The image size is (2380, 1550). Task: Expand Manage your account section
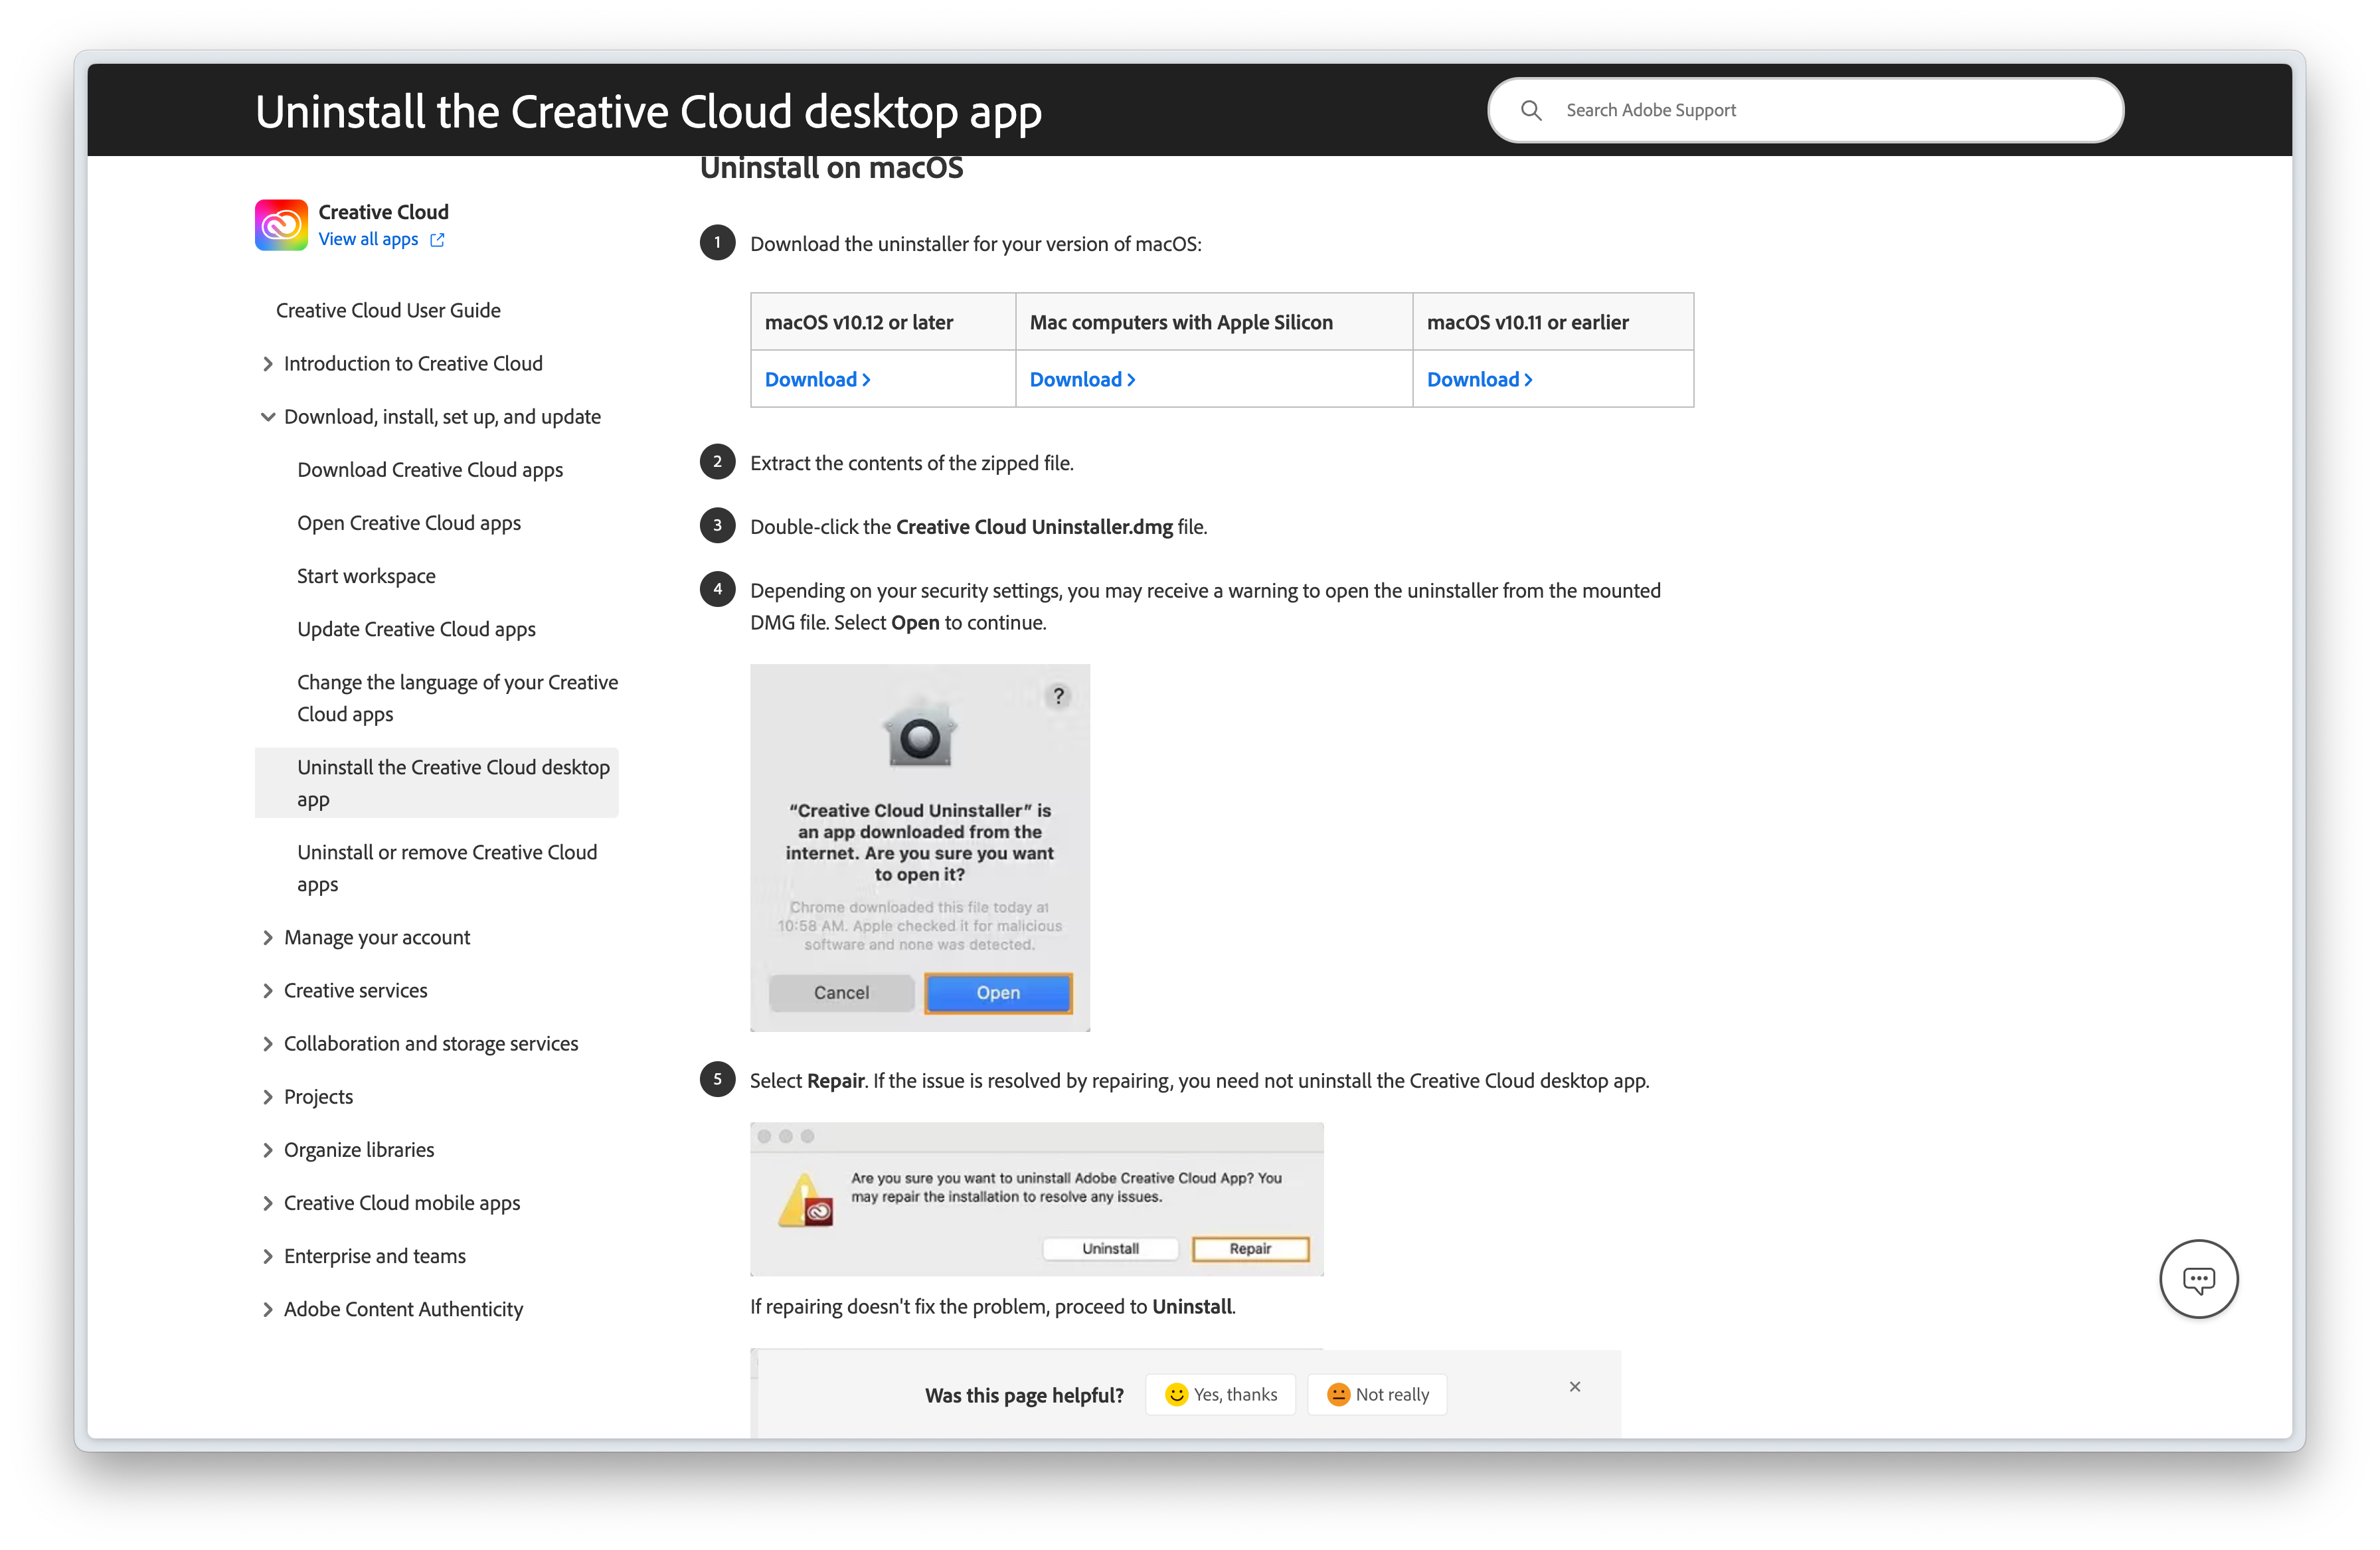267,937
